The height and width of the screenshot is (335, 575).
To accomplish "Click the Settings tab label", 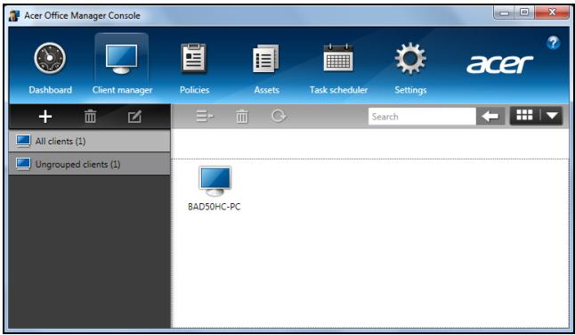I will click(x=410, y=90).
